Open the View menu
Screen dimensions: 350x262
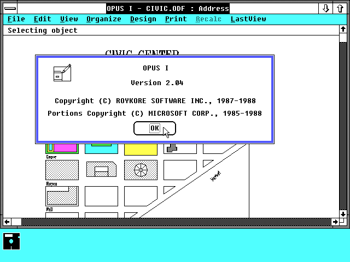point(69,19)
